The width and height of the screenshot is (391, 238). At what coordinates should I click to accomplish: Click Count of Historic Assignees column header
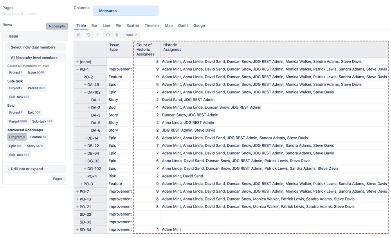click(x=147, y=49)
